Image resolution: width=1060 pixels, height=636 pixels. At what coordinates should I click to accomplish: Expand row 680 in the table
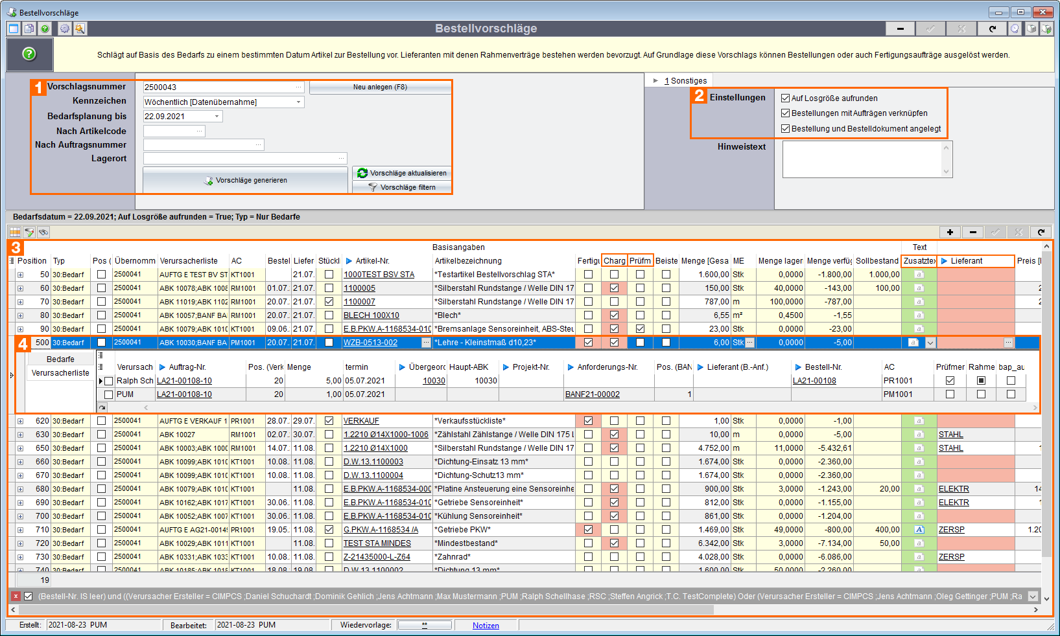(20, 489)
